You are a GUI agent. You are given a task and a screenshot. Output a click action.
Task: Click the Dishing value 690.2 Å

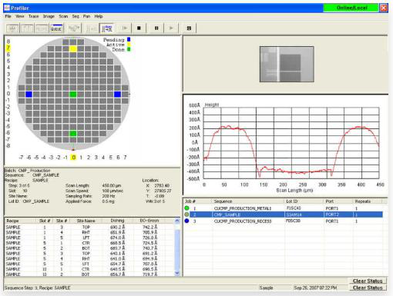tap(117, 227)
